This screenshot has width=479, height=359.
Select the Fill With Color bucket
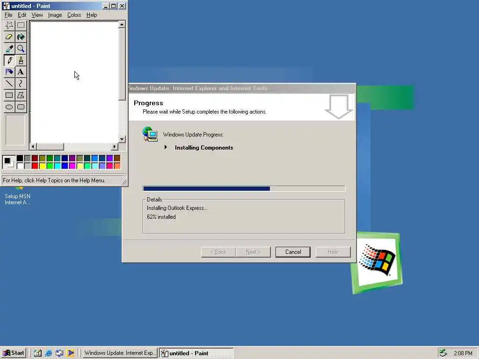tap(21, 37)
